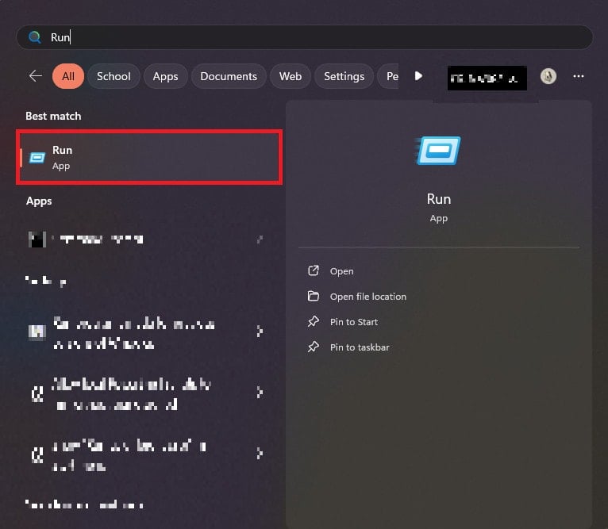608x529 pixels.
Task: Click the search box containing Run
Action: [x=304, y=37]
